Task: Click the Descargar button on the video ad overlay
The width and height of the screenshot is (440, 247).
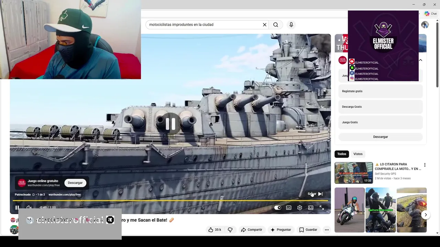Action: 75,183
